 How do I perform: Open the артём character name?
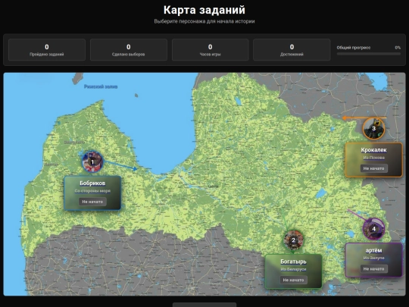click(374, 250)
